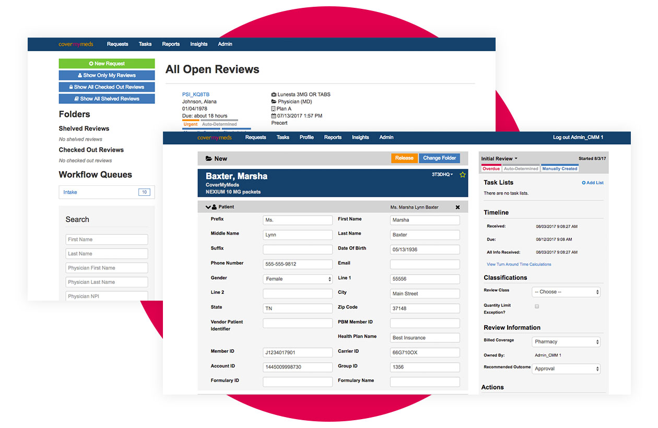Screen dimensions: 658x428
Task: Click the X on Patient section header
Action: [458, 207]
